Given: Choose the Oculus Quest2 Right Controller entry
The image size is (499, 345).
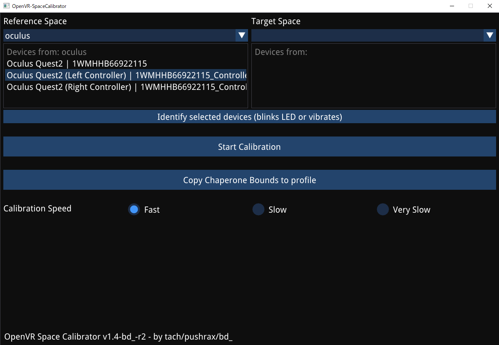Looking at the screenshot, I should 125,87.
